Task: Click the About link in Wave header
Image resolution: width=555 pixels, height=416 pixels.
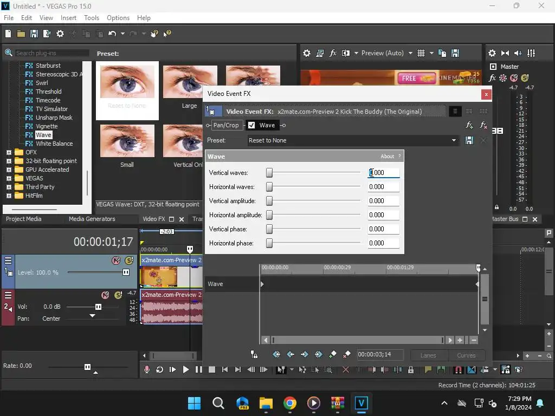Action: click(387, 157)
